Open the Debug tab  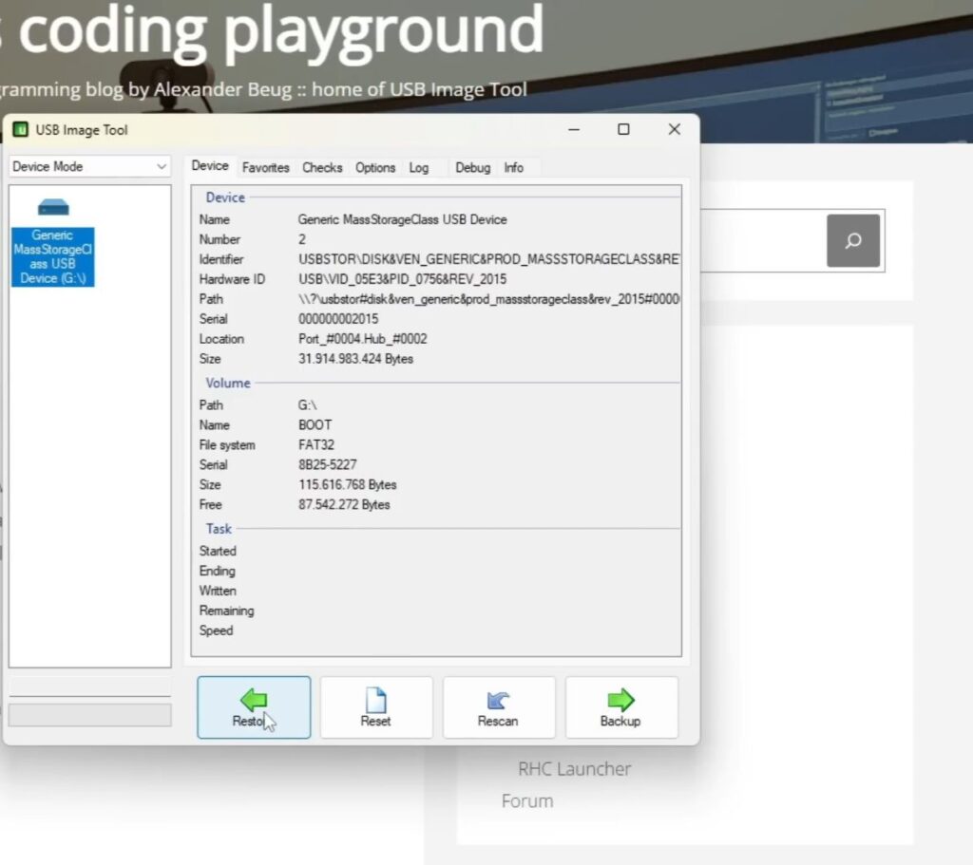(473, 167)
